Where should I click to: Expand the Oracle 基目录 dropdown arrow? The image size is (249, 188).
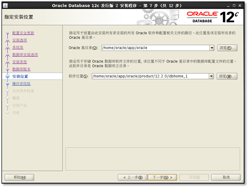[x=212, y=48]
